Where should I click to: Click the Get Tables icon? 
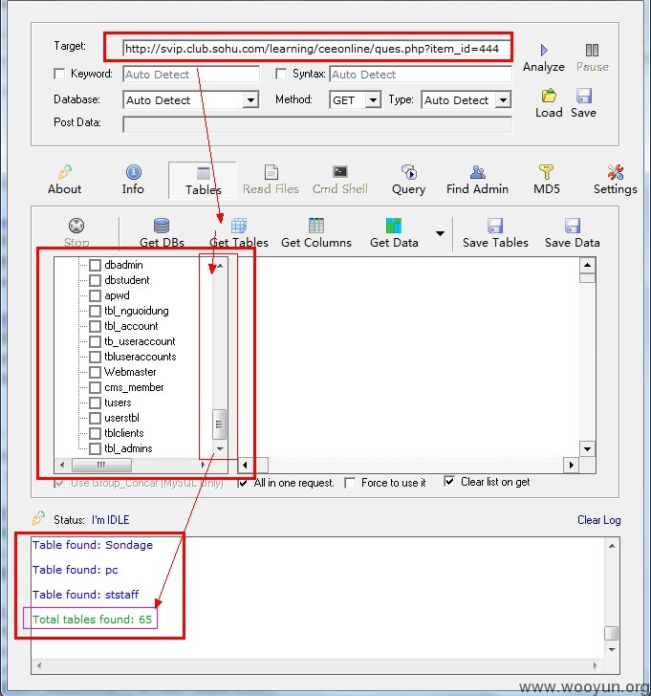239,226
